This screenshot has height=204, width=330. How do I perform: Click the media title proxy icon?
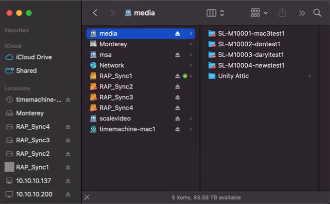(x=128, y=13)
